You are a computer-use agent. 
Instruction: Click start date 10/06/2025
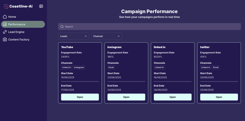coord(68,77)
